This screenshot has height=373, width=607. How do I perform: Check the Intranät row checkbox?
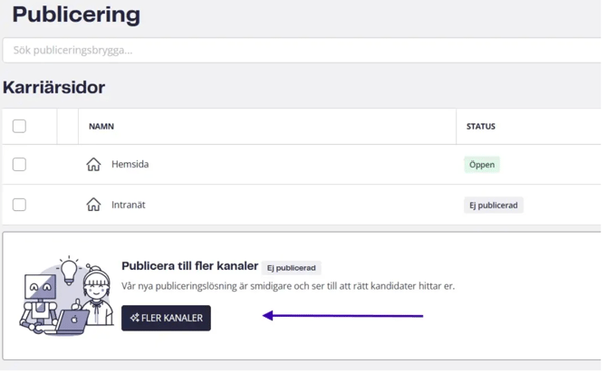coord(19,206)
